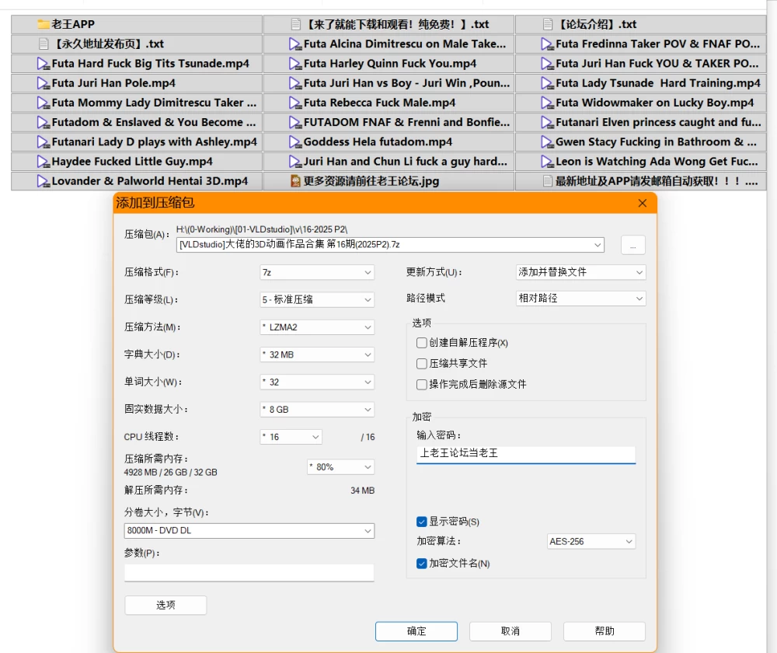The height and width of the screenshot is (653, 777).
Task: Click video icon of Futanari Elven princess file
Action: point(548,123)
